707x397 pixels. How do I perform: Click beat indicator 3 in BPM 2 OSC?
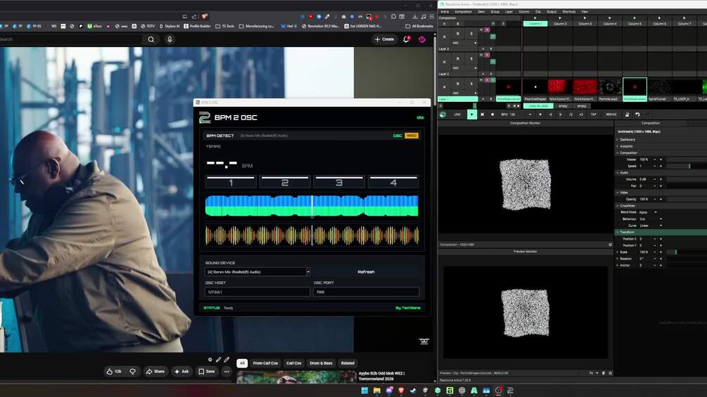tap(339, 182)
